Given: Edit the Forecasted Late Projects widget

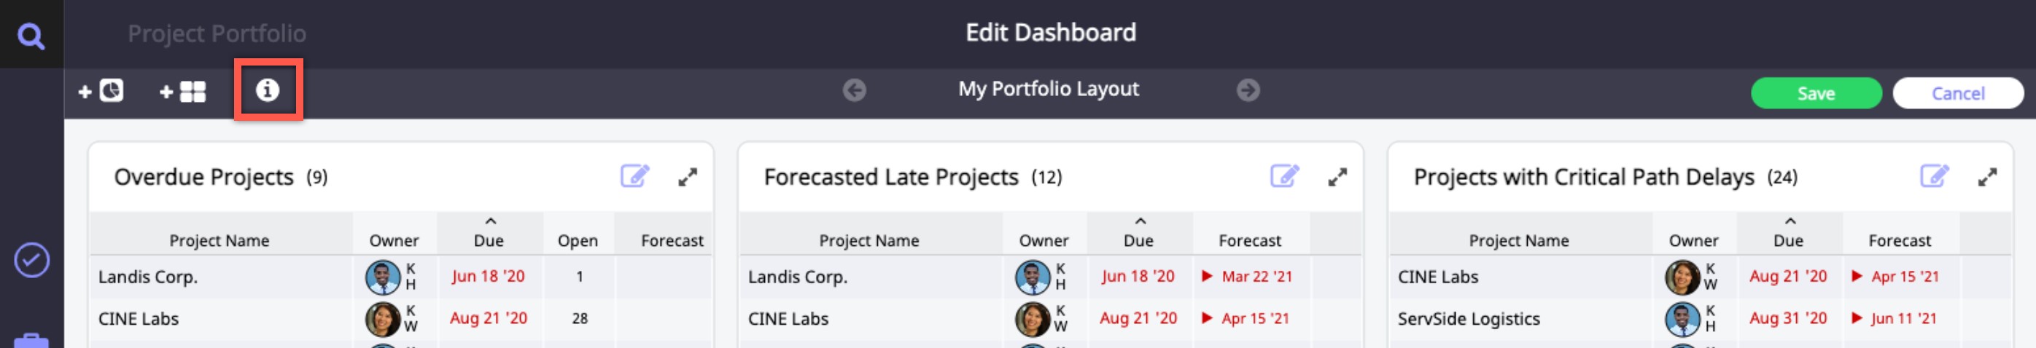Looking at the screenshot, I should pos(1283,176).
